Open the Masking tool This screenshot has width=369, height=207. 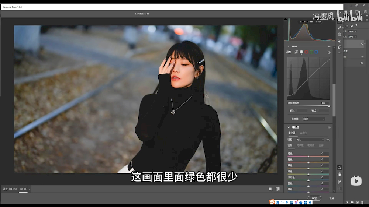point(339,35)
